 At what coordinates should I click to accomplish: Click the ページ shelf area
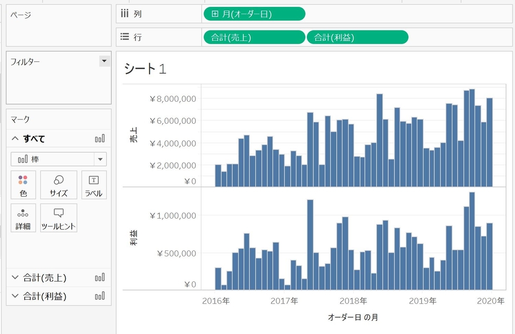(59, 25)
